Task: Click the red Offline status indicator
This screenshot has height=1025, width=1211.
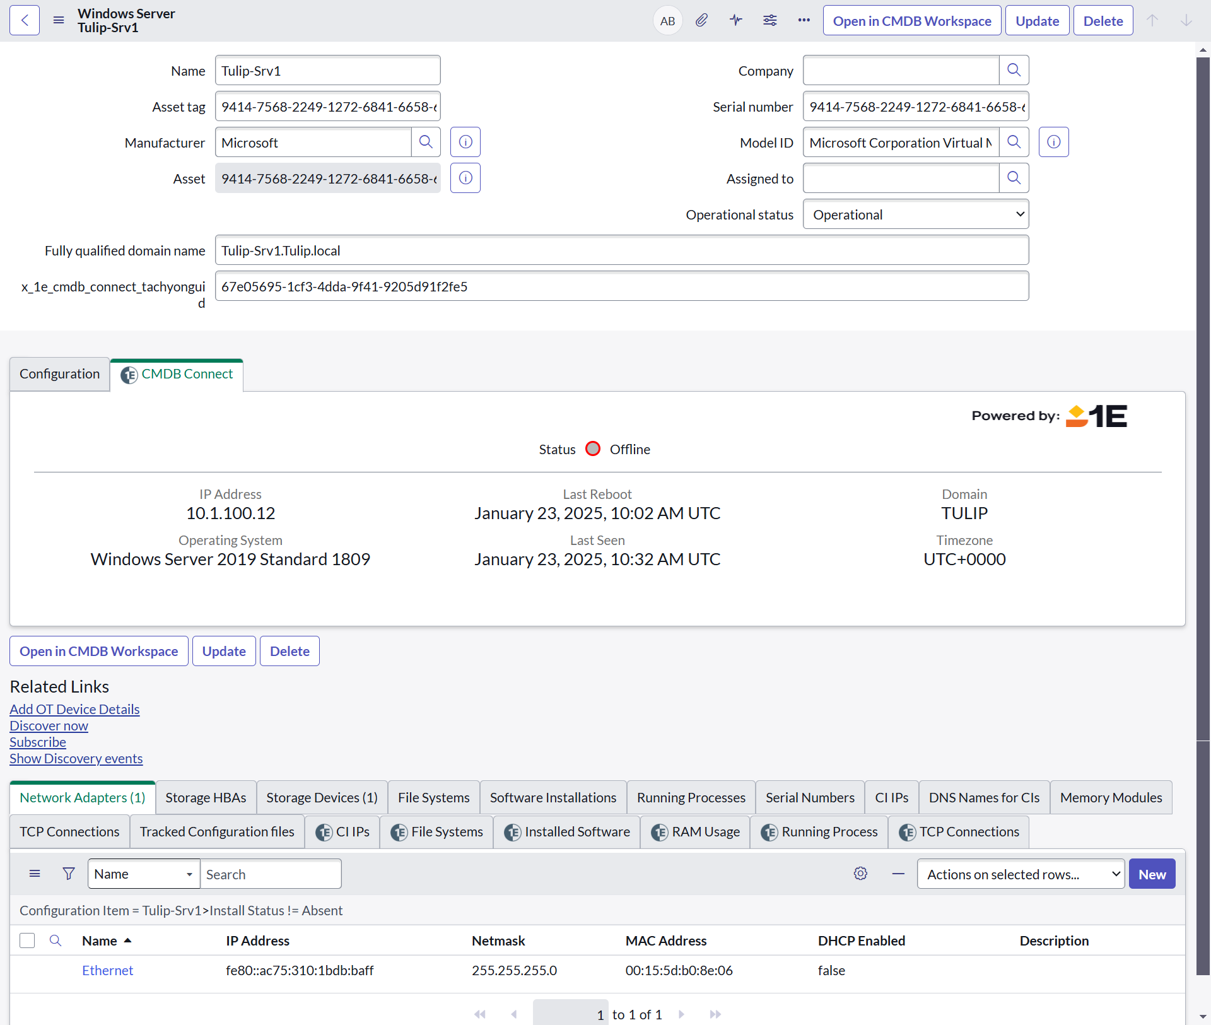Action: coord(593,448)
